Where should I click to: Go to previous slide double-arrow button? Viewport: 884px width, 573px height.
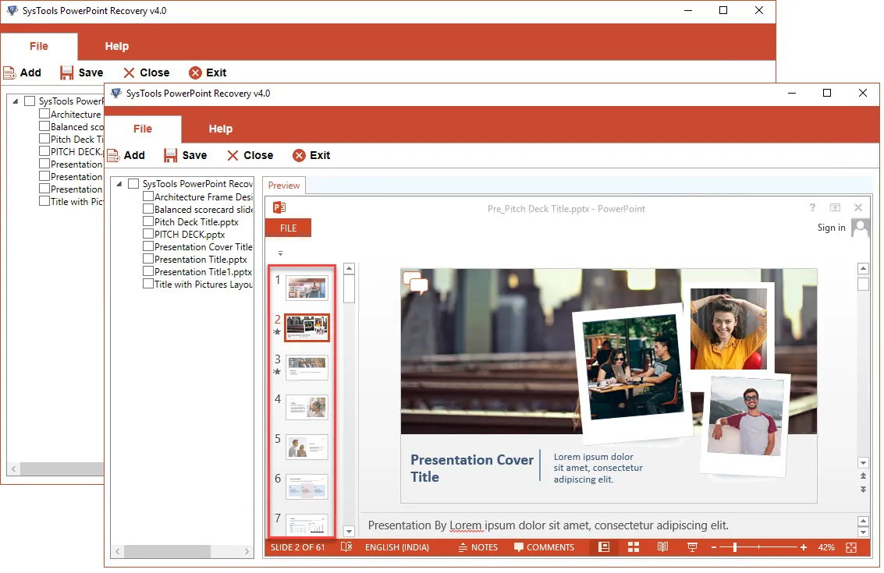(x=863, y=476)
